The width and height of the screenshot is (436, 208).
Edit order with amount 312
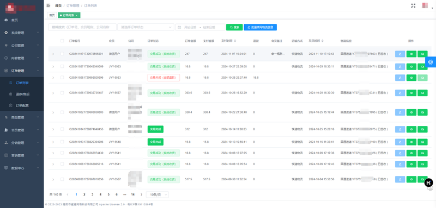pos(400,129)
